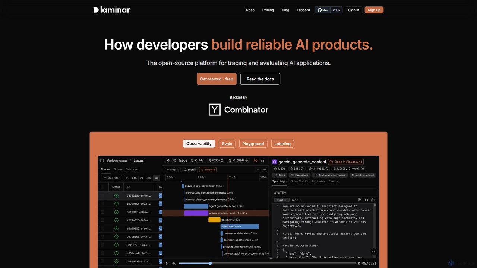The image size is (477, 268).
Task: Tick checkbox for trace d22bf6ca
Action: [x=102, y=245]
